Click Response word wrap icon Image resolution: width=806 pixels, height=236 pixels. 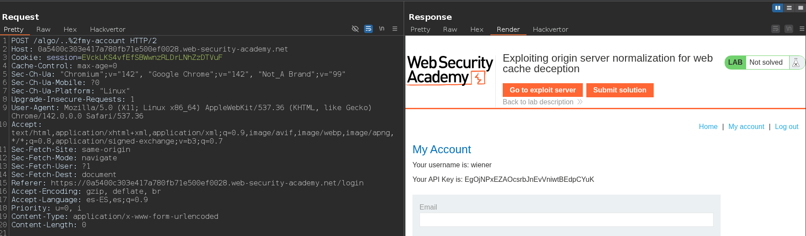point(776,29)
